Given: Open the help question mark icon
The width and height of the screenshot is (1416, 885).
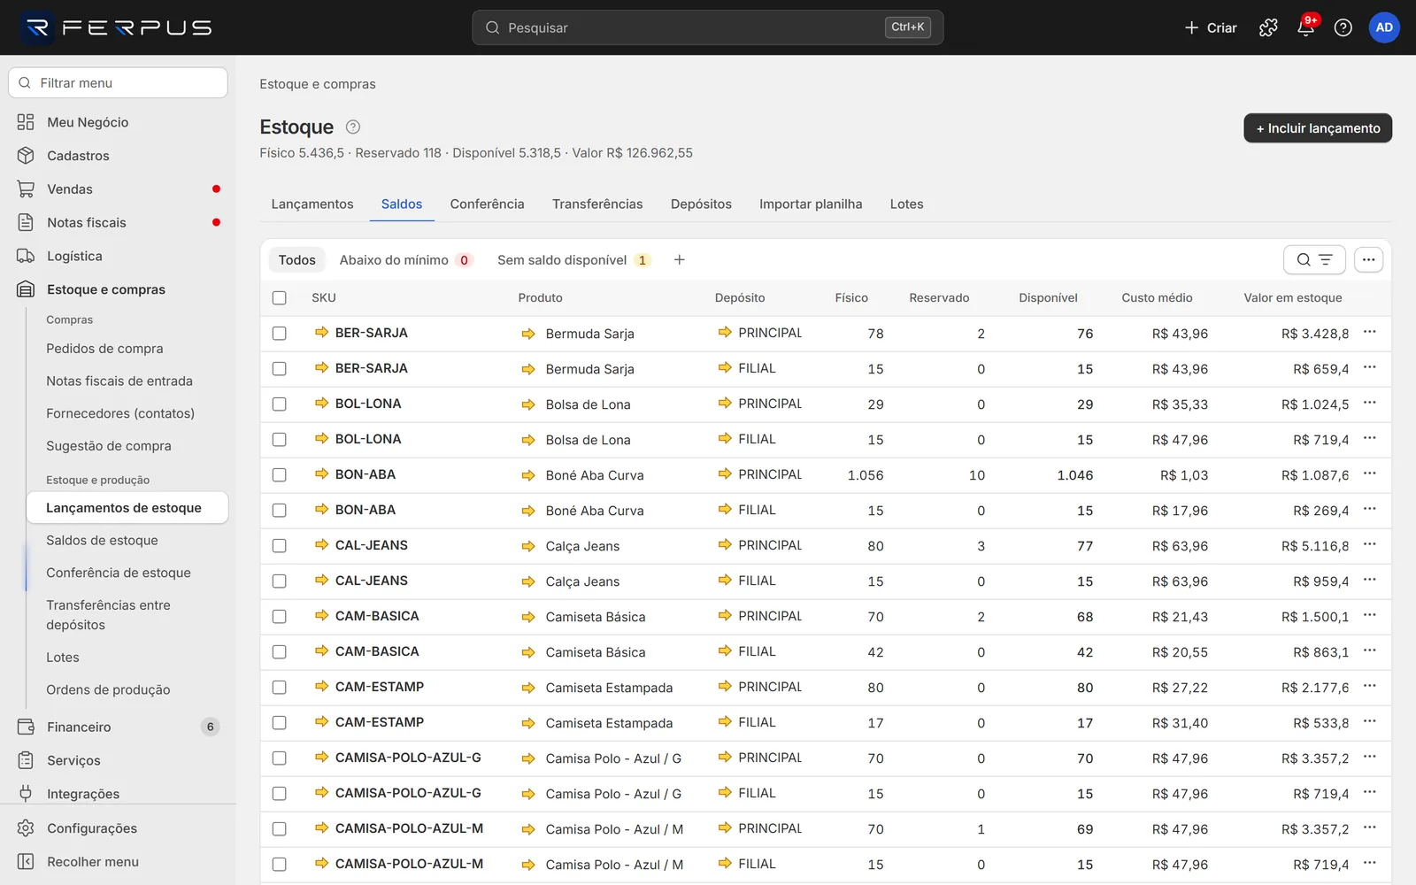Looking at the screenshot, I should pos(1343,27).
